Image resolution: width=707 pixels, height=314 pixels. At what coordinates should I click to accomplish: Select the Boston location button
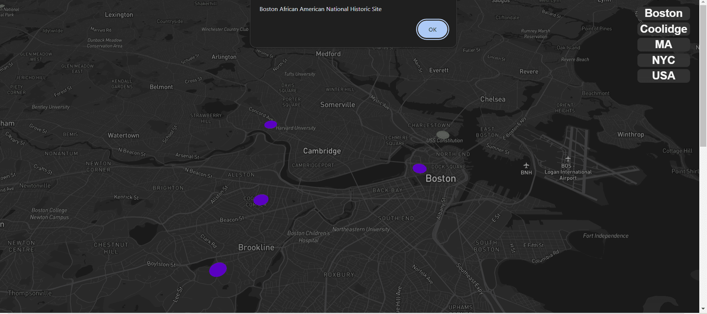tap(663, 13)
